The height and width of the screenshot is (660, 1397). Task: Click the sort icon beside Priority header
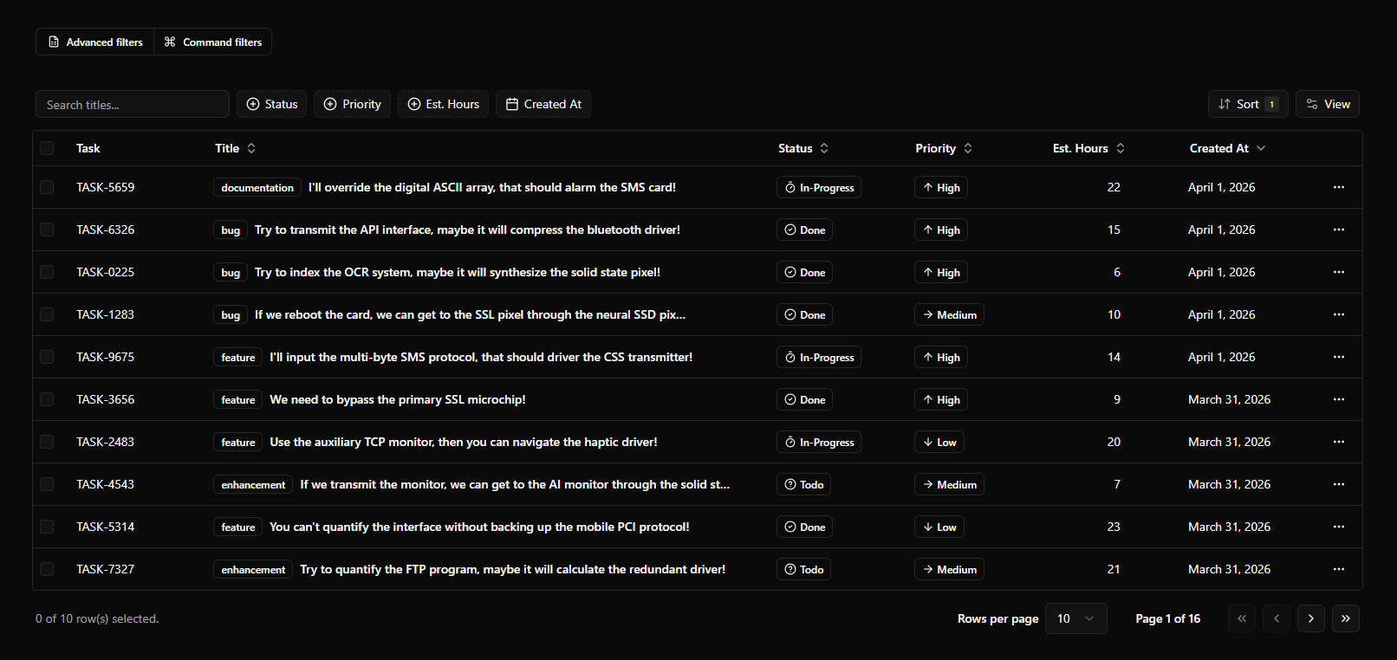click(x=968, y=148)
